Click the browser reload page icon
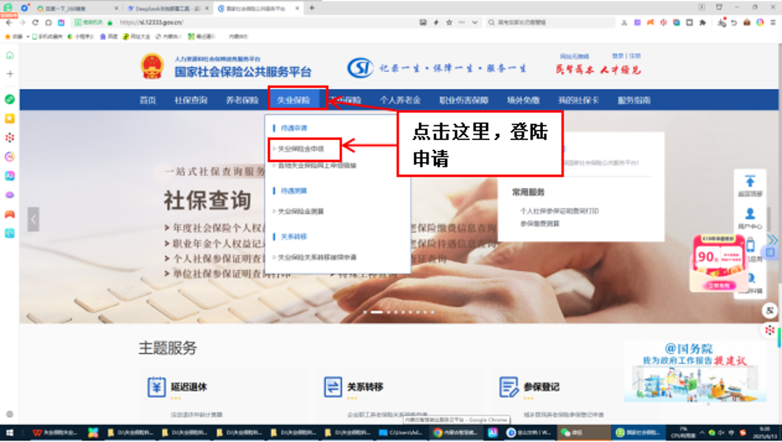Image resolution: width=782 pixels, height=442 pixels. 35,23
